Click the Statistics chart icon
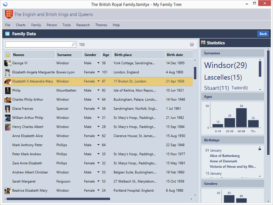 point(203,42)
